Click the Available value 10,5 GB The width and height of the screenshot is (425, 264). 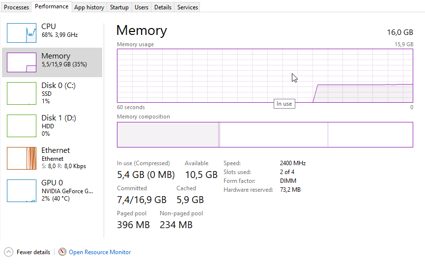pyautogui.click(x=201, y=175)
